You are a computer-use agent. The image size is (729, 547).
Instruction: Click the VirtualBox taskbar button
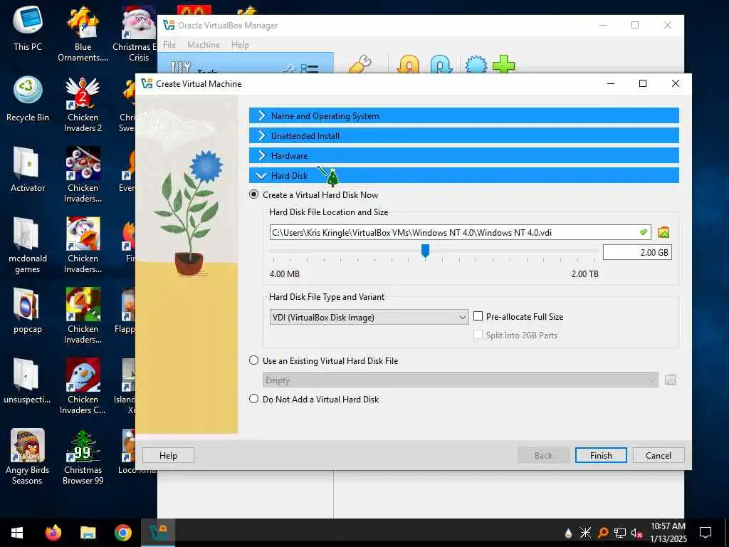(x=158, y=533)
